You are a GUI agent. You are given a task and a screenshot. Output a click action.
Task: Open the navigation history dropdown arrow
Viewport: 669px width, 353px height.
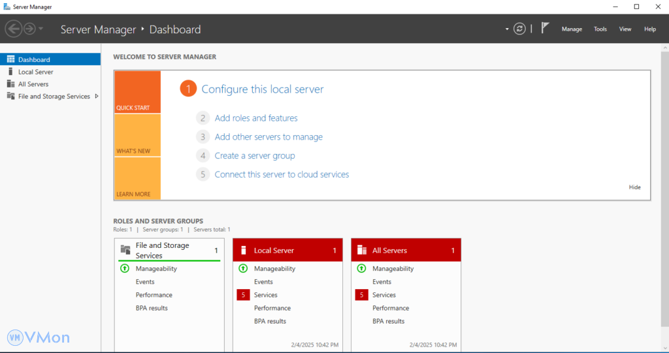[41, 29]
